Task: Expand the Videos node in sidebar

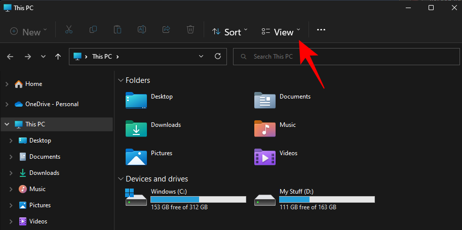Action: [11, 221]
